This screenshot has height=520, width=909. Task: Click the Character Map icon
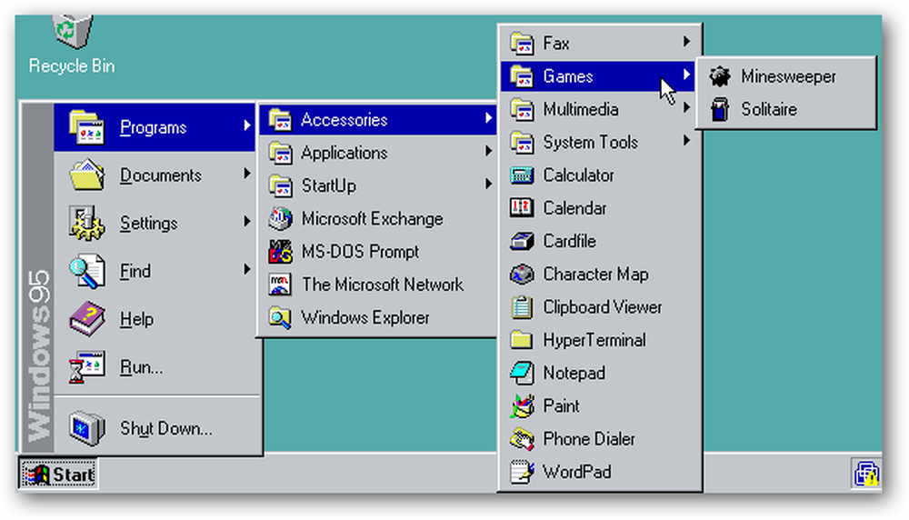(x=522, y=275)
